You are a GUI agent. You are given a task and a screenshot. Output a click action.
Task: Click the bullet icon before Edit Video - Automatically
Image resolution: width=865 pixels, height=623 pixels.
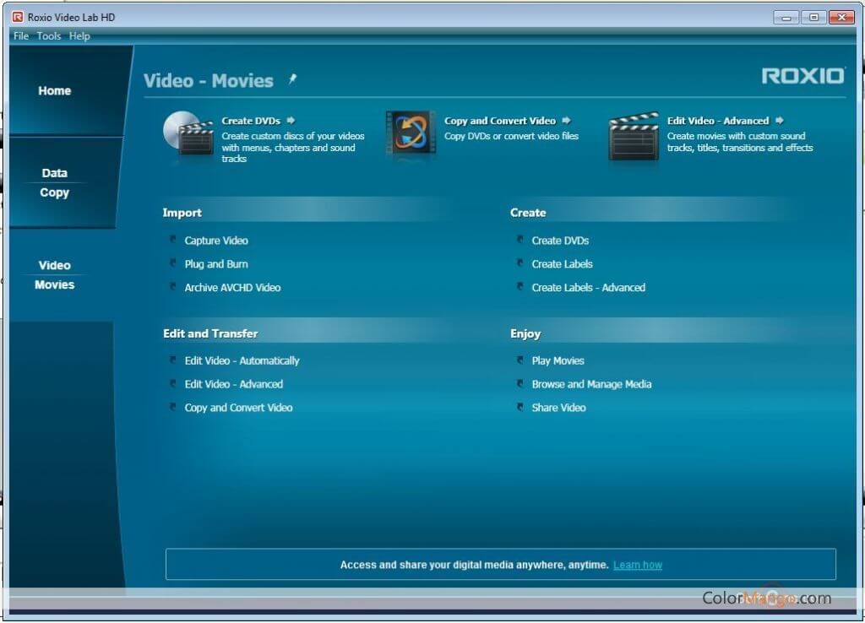[172, 360]
